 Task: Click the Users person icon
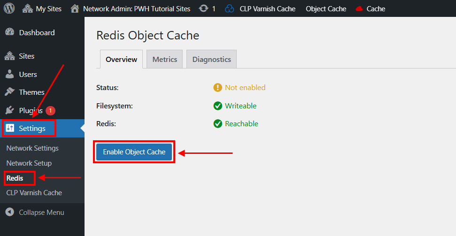click(9, 74)
